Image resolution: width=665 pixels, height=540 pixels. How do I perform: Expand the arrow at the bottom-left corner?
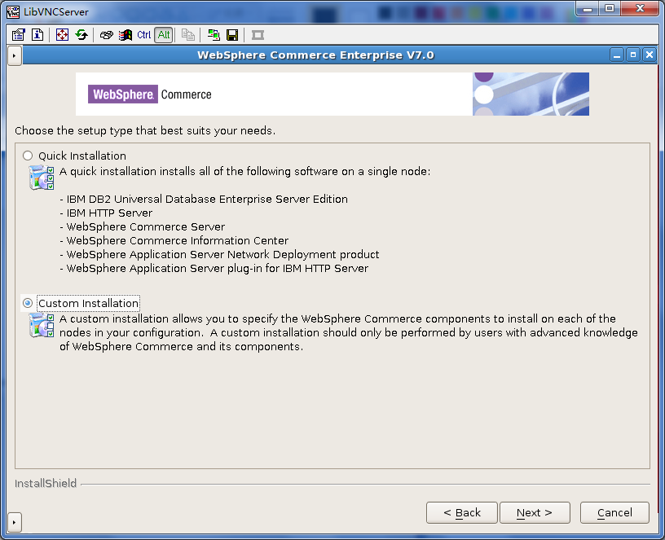pos(14,522)
